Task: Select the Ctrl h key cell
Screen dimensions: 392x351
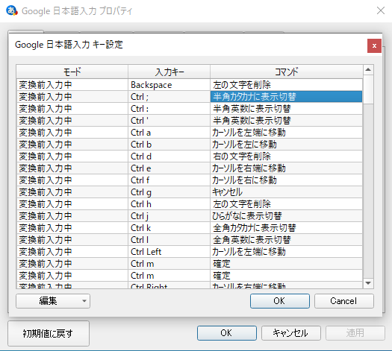Action: tap(169, 204)
